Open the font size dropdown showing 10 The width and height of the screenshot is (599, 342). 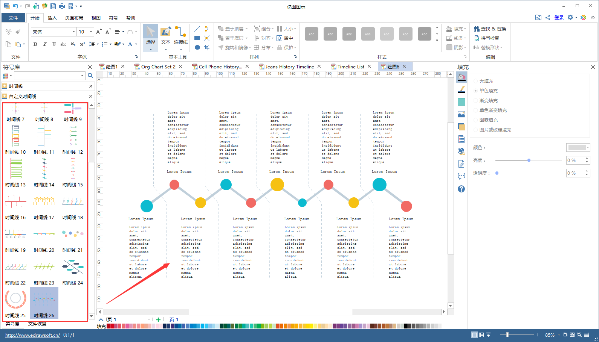tap(91, 32)
